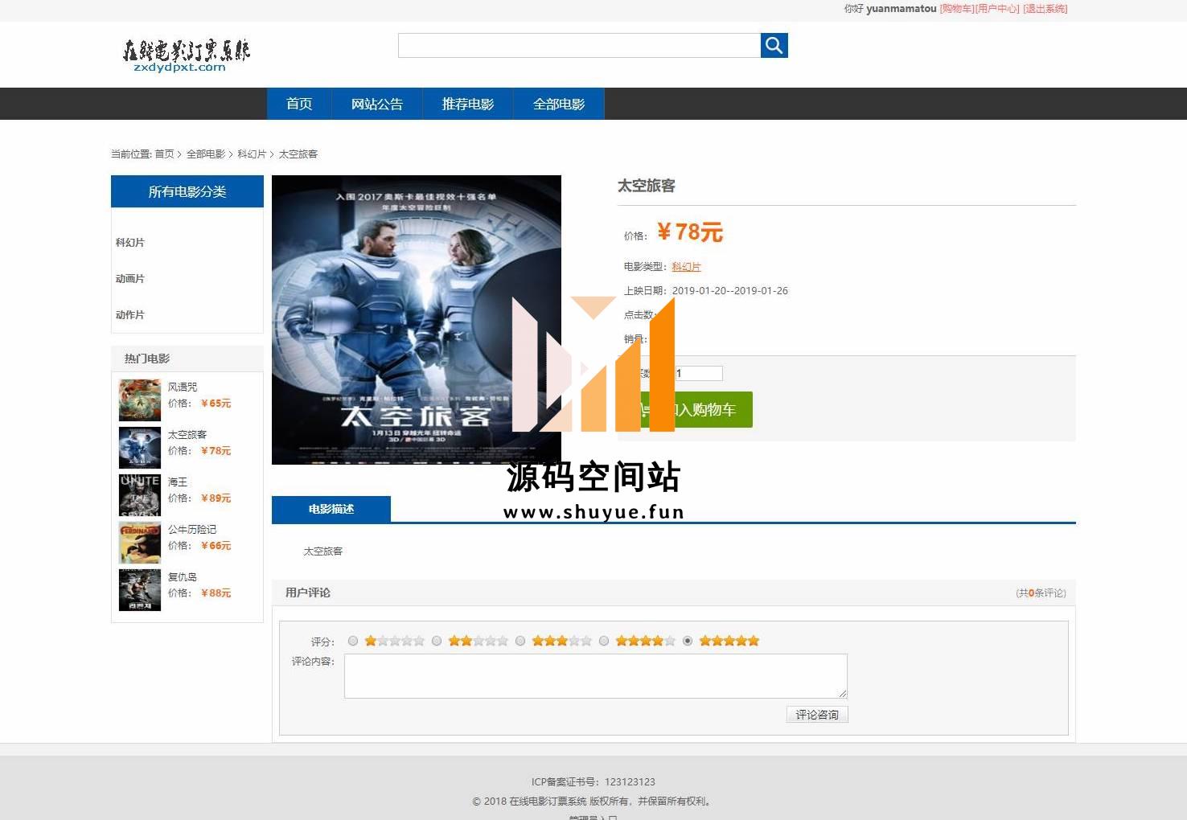
Task: Select the three-star rating radio
Action: 520,641
